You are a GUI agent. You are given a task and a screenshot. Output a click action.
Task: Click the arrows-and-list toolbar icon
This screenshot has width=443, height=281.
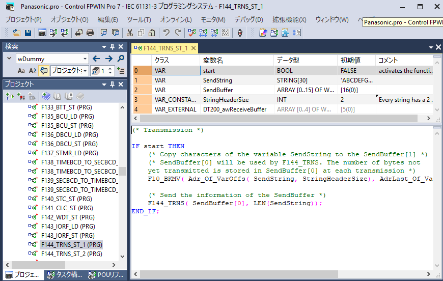tap(297, 33)
